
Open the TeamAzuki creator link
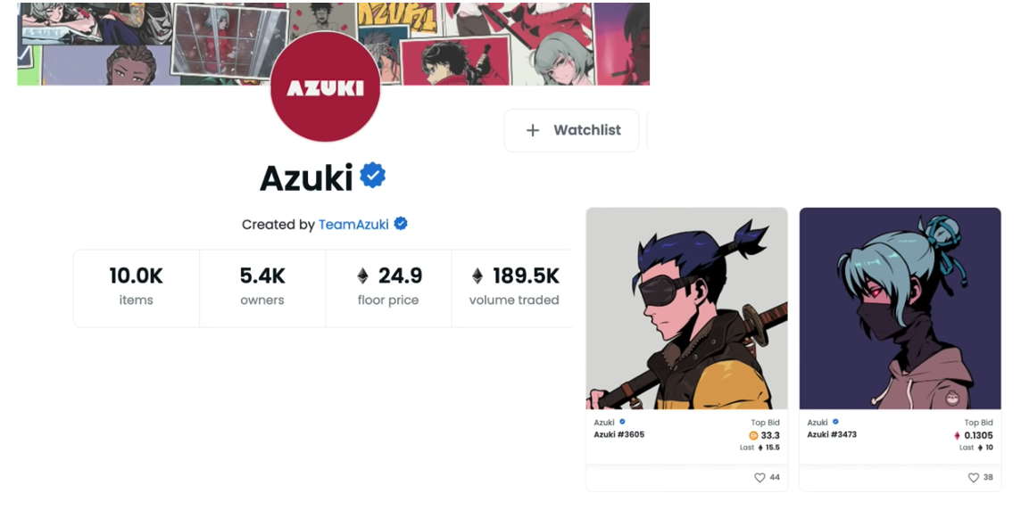click(353, 225)
